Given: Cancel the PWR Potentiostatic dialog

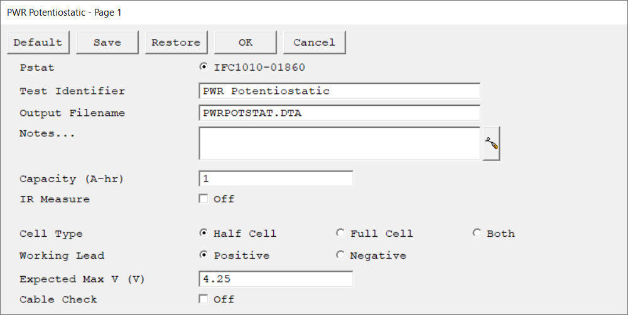Looking at the screenshot, I should coord(314,43).
